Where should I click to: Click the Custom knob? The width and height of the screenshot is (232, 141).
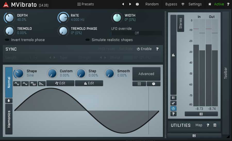click(x=52, y=73)
